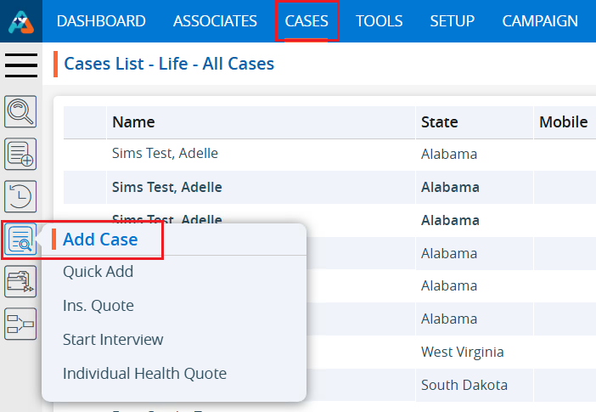Sort by the Name column header
Image resolution: width=596 pixels, height=412 pixels.
click(x=133, y=122)
